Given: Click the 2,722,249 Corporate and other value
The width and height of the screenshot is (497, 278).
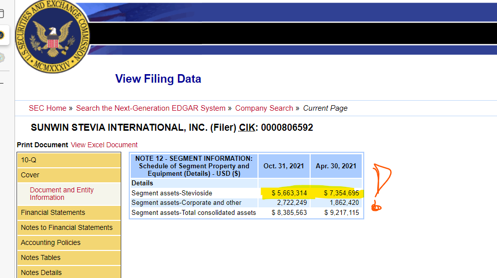Looking at the screenshot, I should [292, 202].
